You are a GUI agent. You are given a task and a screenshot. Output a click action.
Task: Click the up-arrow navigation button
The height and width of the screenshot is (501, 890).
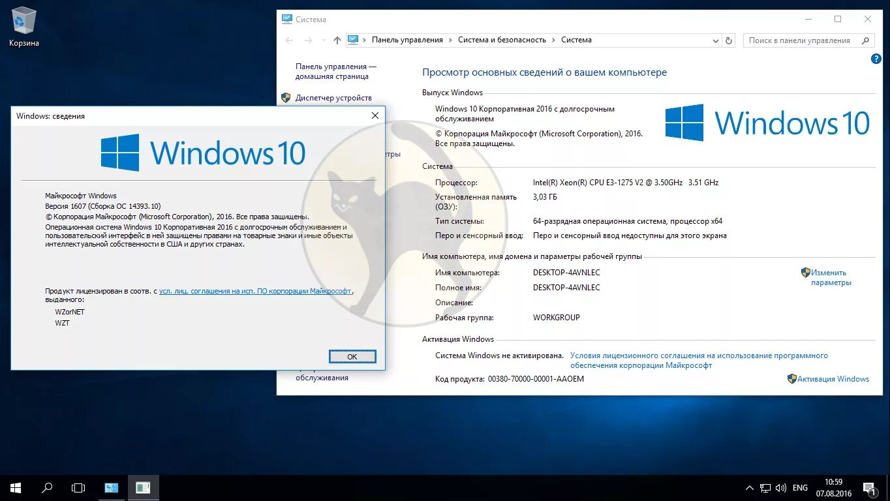(x=337, y=40)
